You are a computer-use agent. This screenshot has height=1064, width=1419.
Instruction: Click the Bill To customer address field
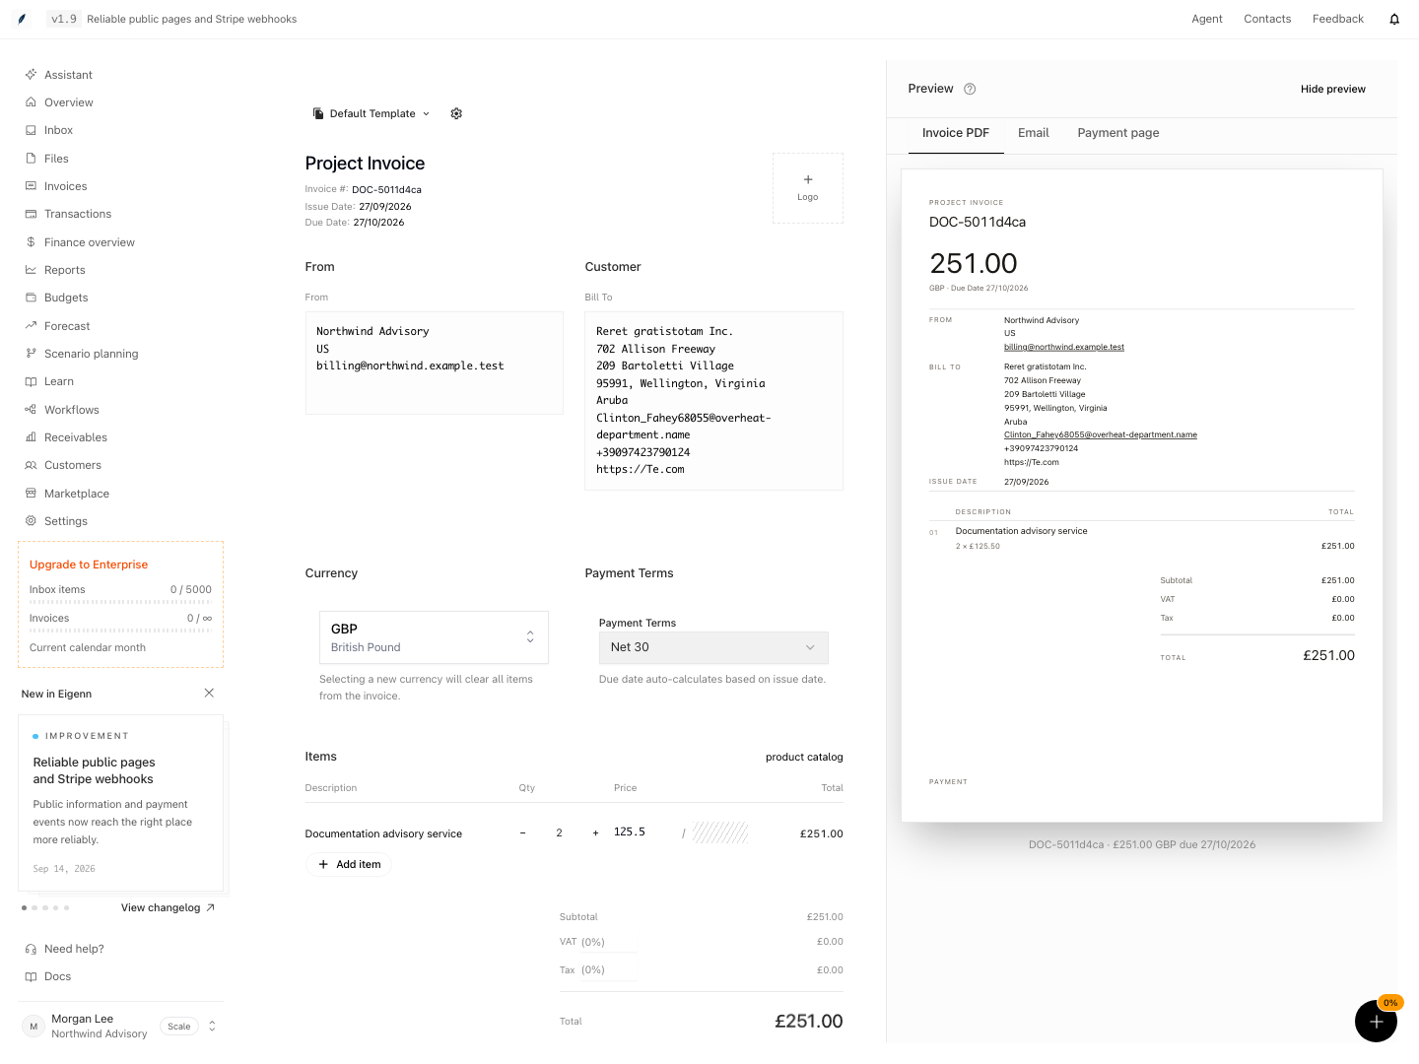713,401
